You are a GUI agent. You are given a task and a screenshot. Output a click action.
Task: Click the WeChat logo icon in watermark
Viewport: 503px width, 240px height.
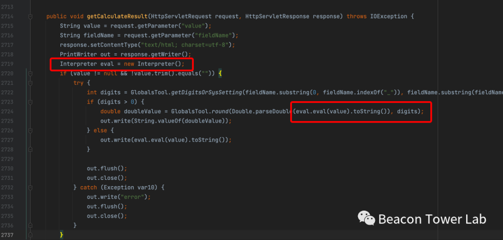[x=366, y=218]
